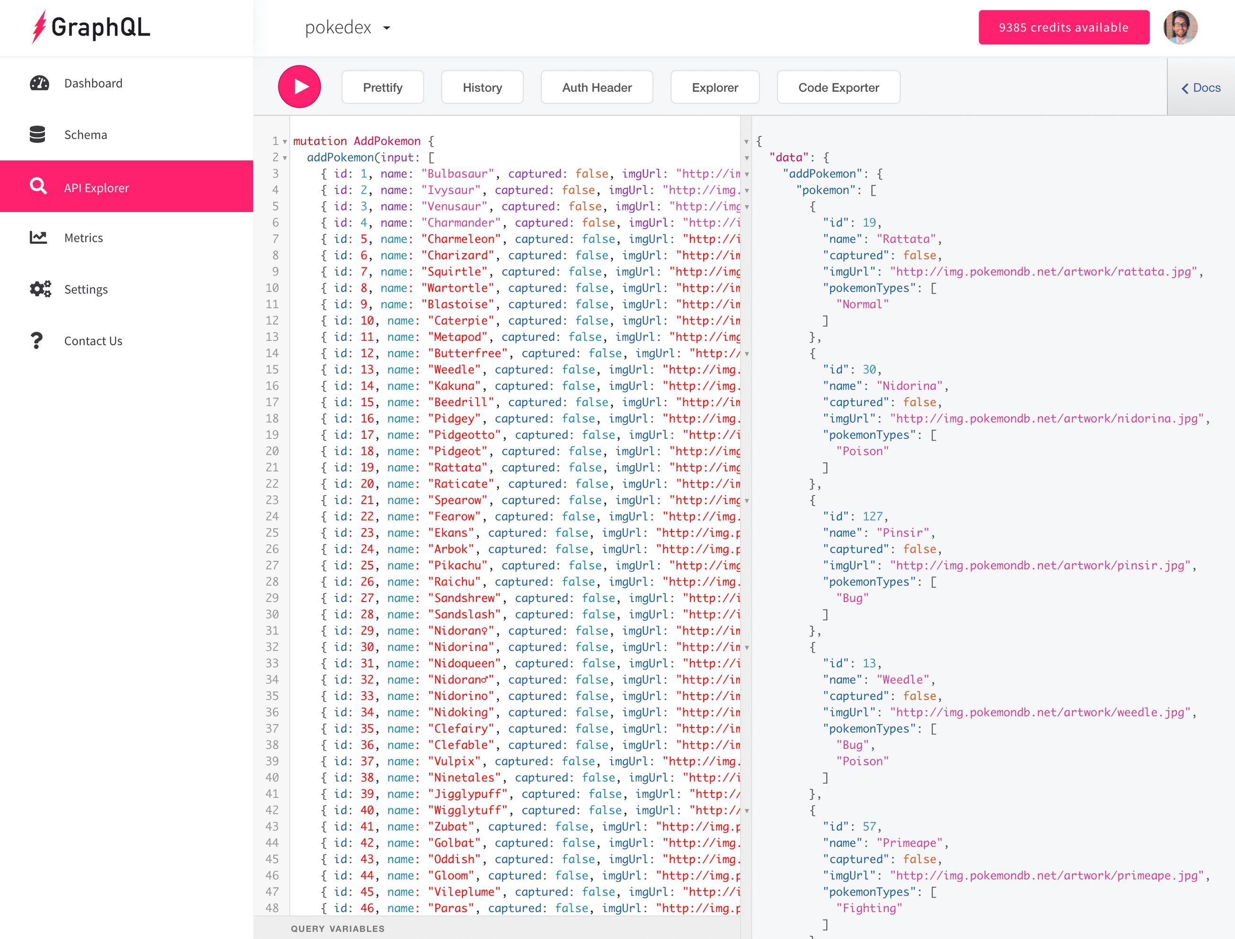Click the "Pikachu" name in editor
Screen dimensions: 1235x939
pyautogui.click(x=458, y=566)
